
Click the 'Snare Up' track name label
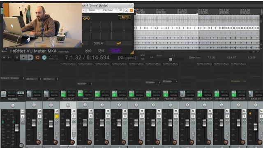click(102, 99)
